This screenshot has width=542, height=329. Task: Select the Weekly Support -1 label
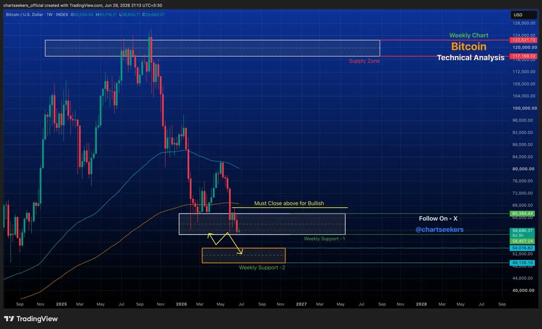click(x=324, y=238)
